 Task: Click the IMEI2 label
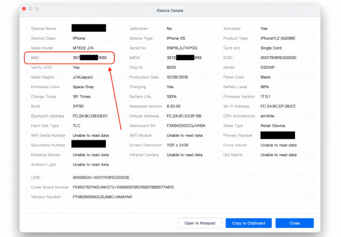click(134, 57)
